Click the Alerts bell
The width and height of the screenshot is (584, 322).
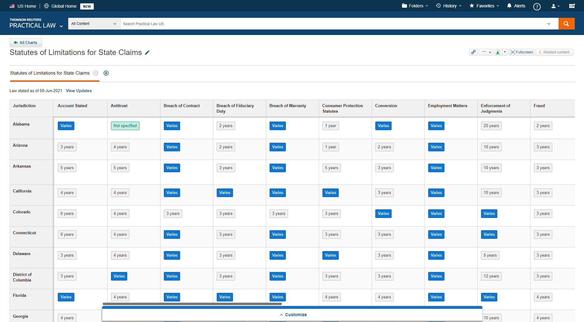516,6
